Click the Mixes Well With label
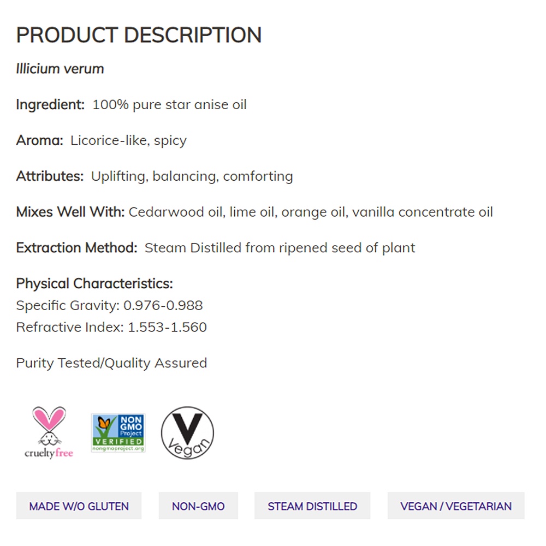546x546 pixels. (70, 212)
